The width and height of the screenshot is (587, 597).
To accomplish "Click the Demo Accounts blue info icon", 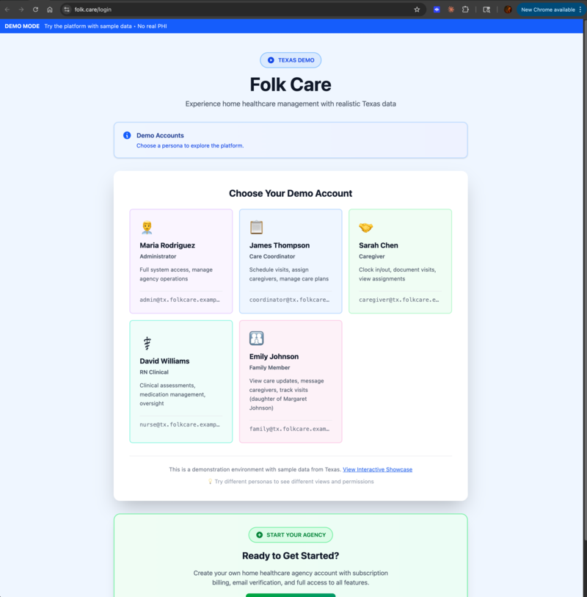I will coord(126,135).
